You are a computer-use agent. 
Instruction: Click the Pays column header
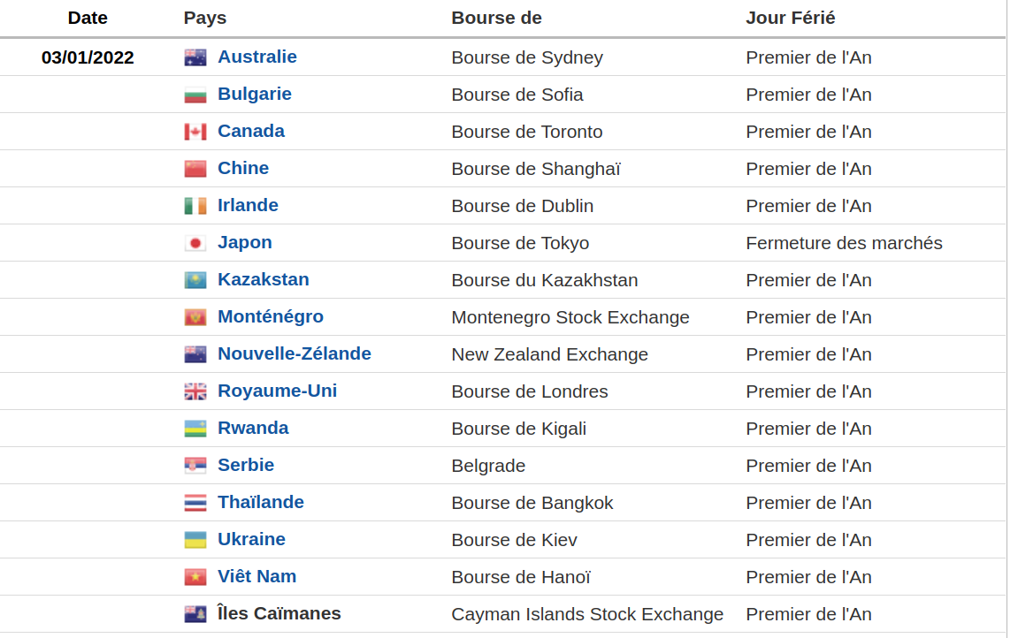204,18
